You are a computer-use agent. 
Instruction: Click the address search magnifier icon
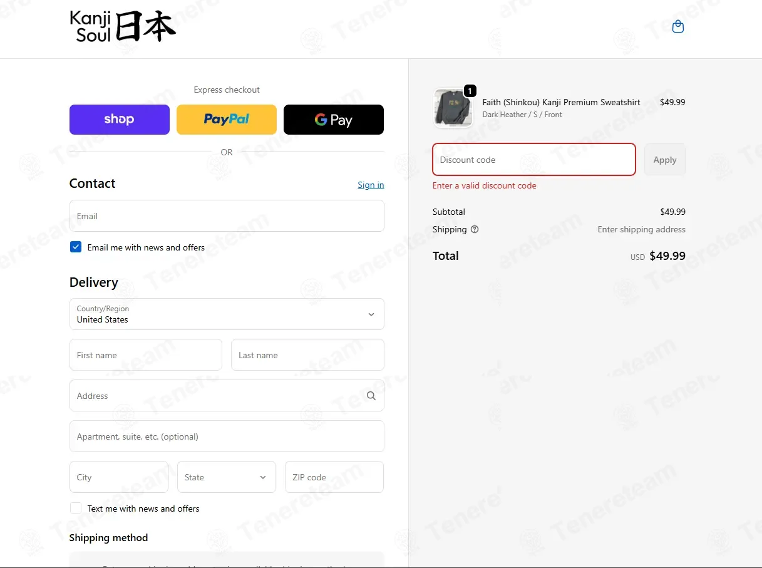pyautogui.click(x=371, y=396)
